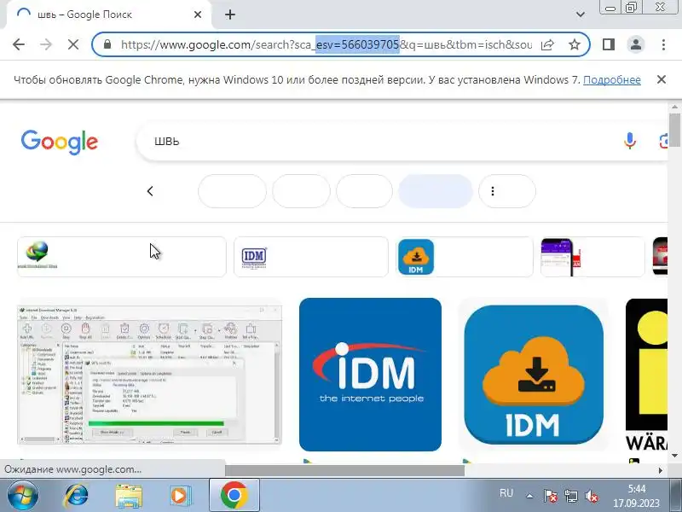This screenshot has height=512, width=682.
Task: Launch Windows Media Player from taskbar
Action: (179, 496)
